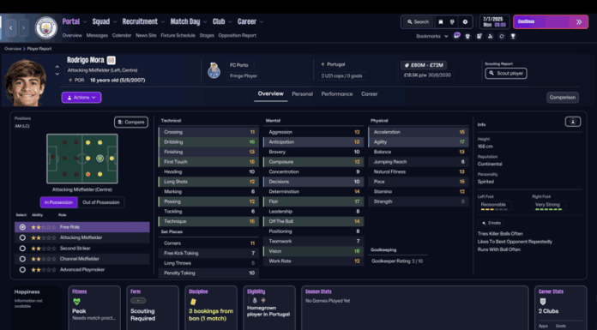597x330 pixels.
Task: Click the shield icon in Career Stats
Action: pos(543,302)
